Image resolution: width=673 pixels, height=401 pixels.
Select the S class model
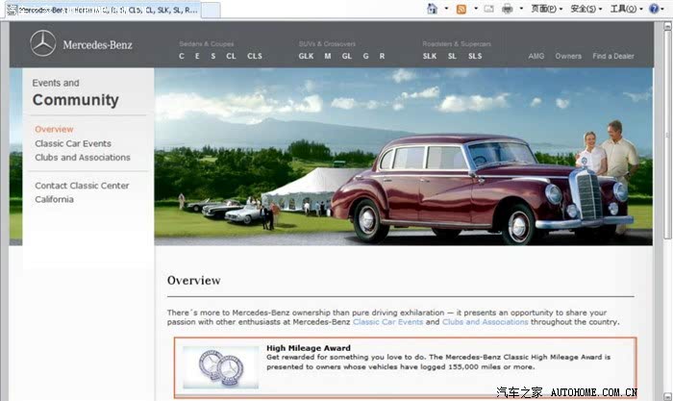click(x=212, y=56)
